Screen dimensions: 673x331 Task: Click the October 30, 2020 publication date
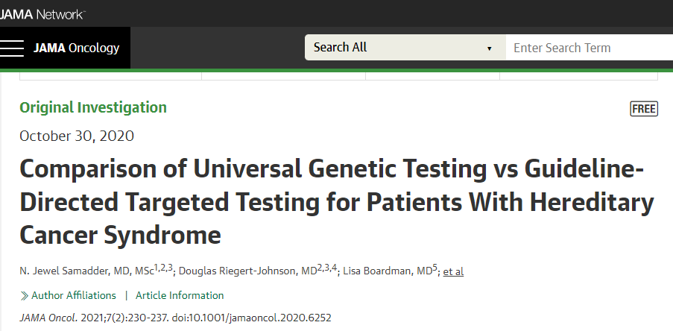pos(77,136)
